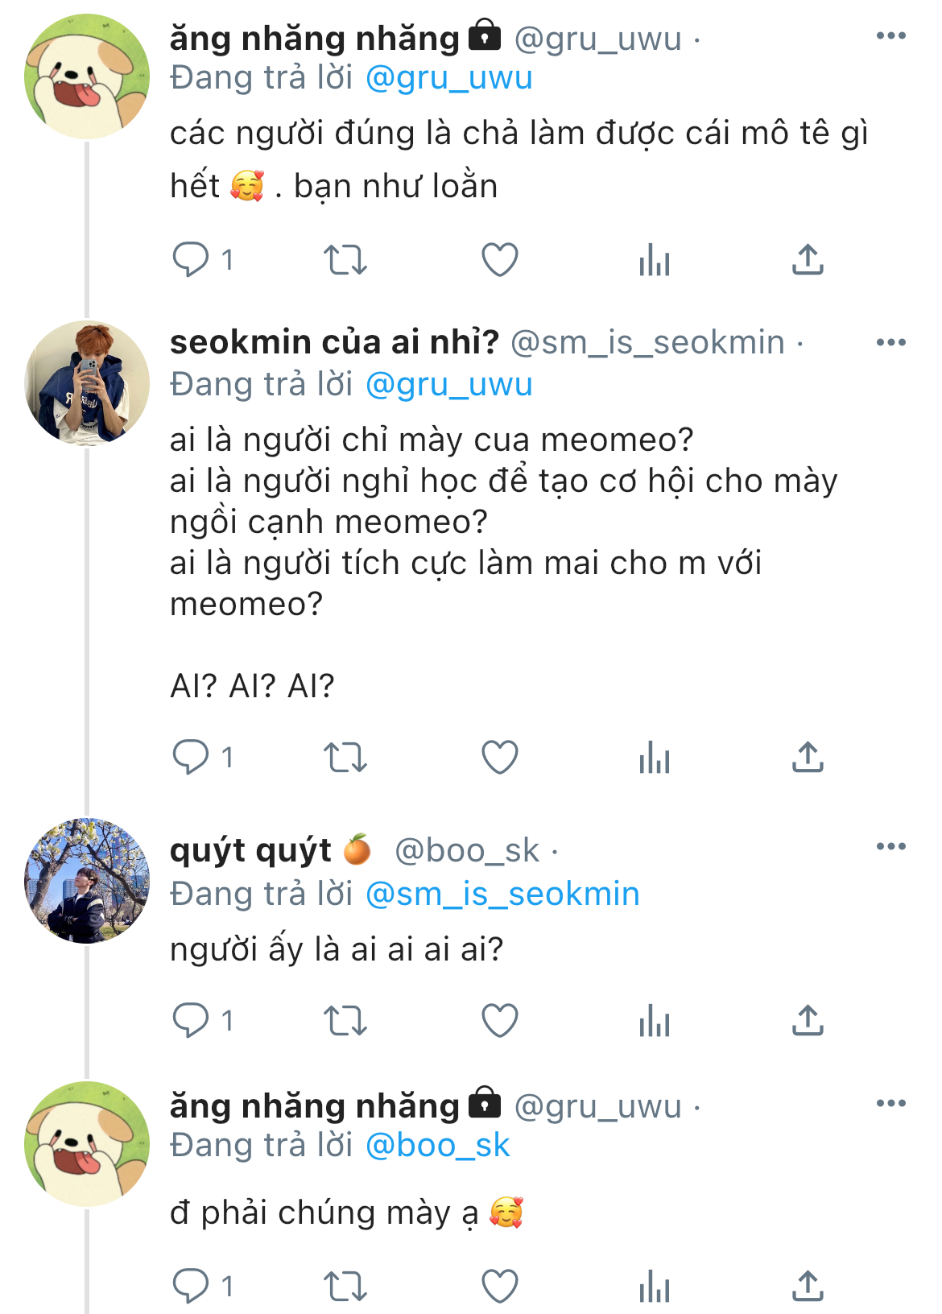Viewport: 942px width, 1314px height.
Task: Open the @gru_uwu link in seokmin's reply
Action: coord(448,385)
